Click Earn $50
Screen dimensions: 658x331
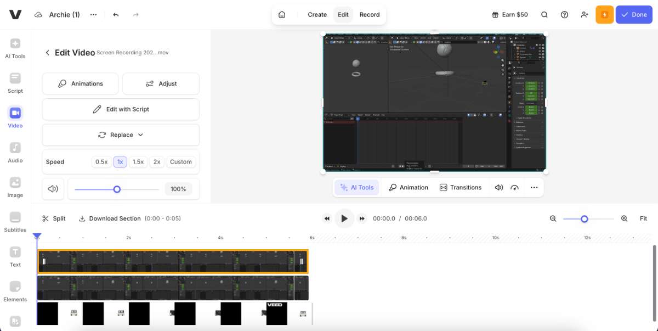tap(509, 15)
